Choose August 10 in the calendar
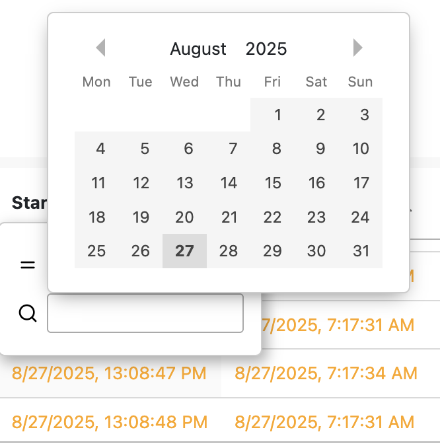 coord(361,149)
